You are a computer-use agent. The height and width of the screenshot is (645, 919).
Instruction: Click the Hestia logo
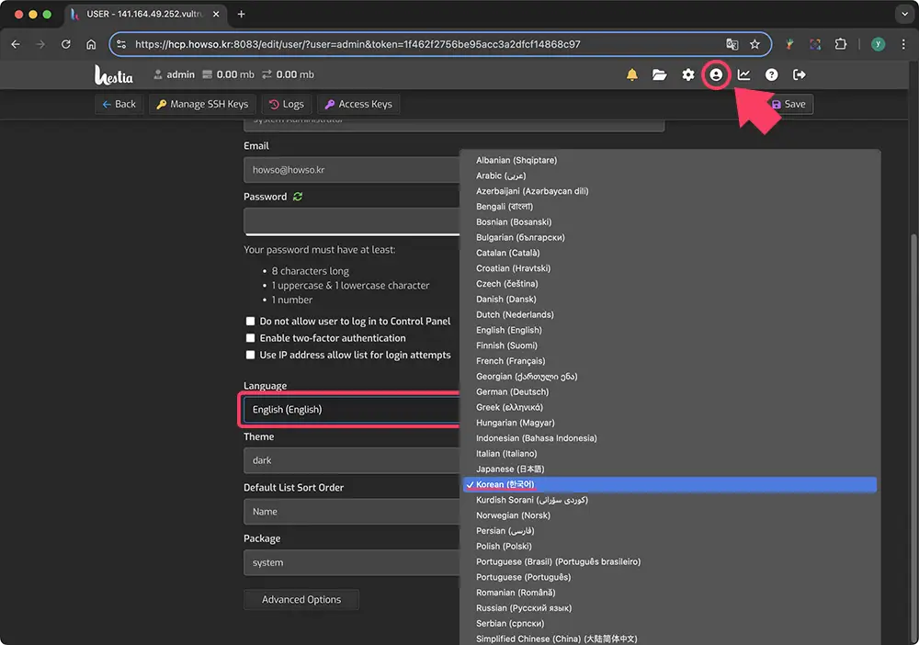[113, 74]
